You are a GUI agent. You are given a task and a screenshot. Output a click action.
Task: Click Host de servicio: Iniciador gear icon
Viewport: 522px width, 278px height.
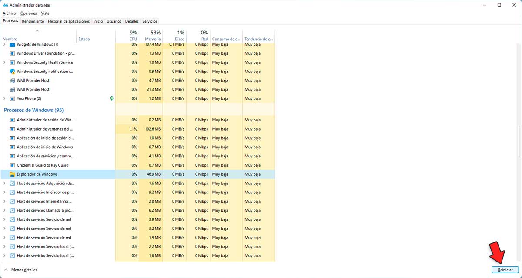(12, 192)
